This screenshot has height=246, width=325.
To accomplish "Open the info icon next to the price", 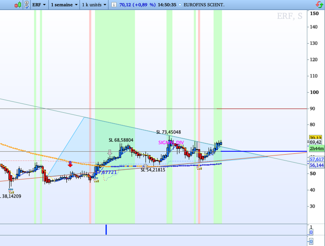I will click(x=114, y=5).
